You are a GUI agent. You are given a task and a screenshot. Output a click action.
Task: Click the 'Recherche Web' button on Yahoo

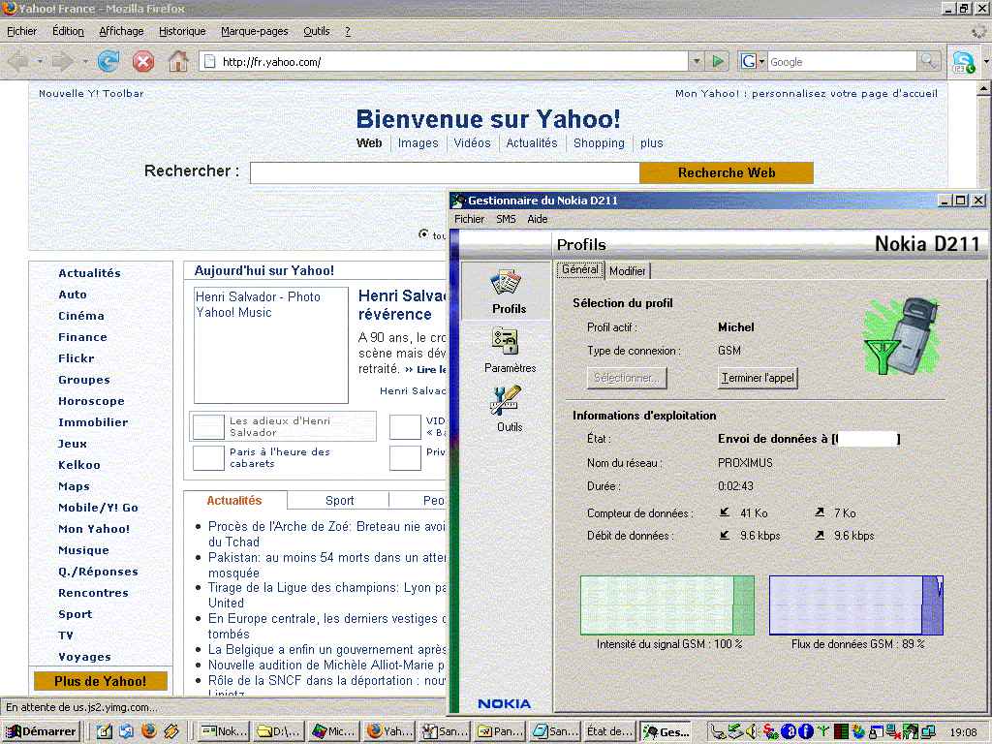click(727, 172)
